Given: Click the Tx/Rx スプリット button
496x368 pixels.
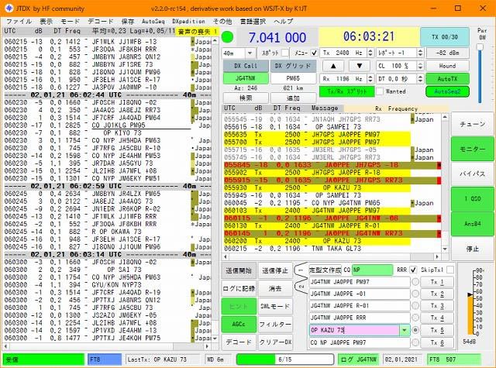Looking at the screenshot, I should tap(346, 91).
